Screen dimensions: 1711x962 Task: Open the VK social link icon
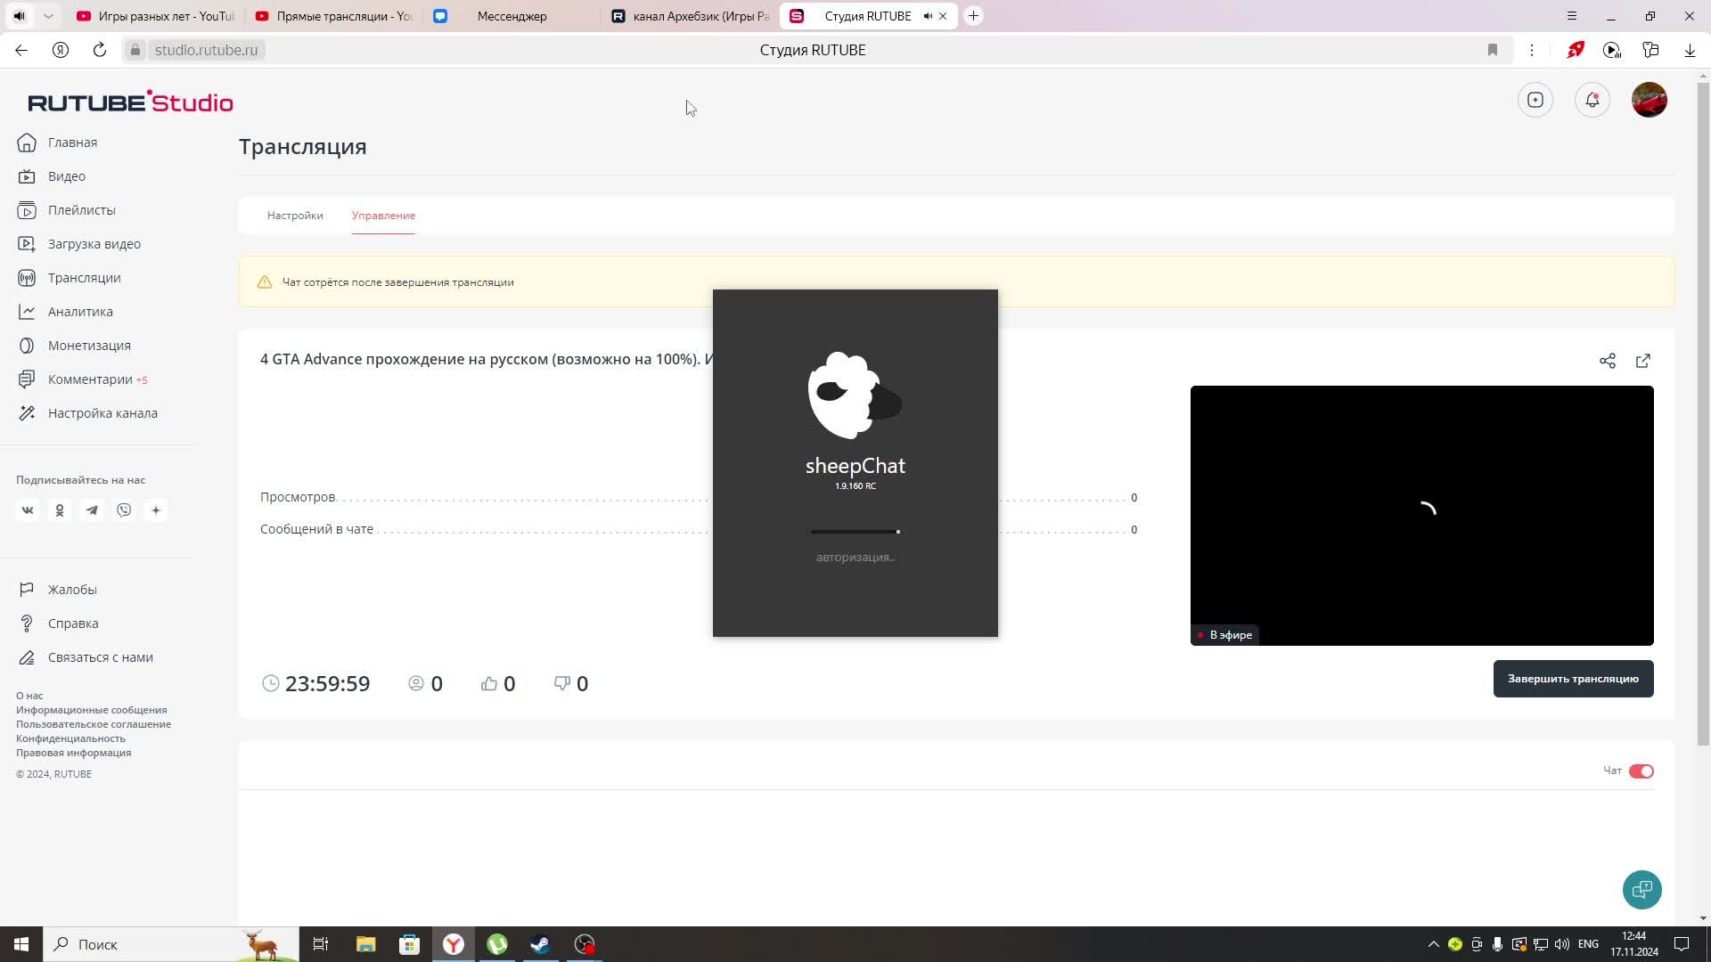point(28,510)
